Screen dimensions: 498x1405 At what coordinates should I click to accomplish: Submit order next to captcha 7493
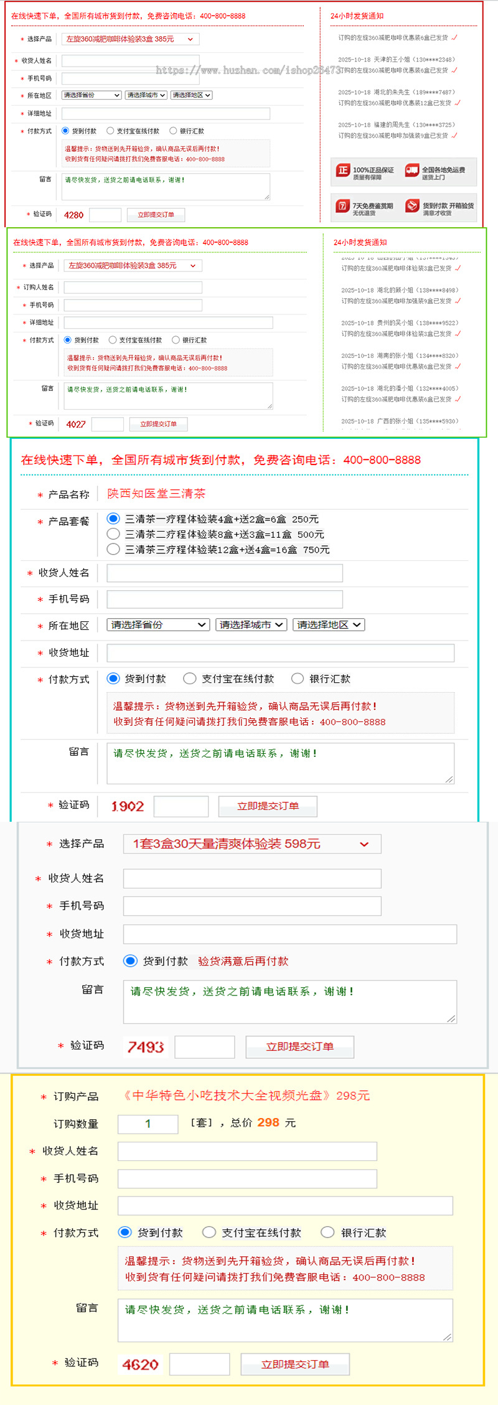(x=300, y=1047)
